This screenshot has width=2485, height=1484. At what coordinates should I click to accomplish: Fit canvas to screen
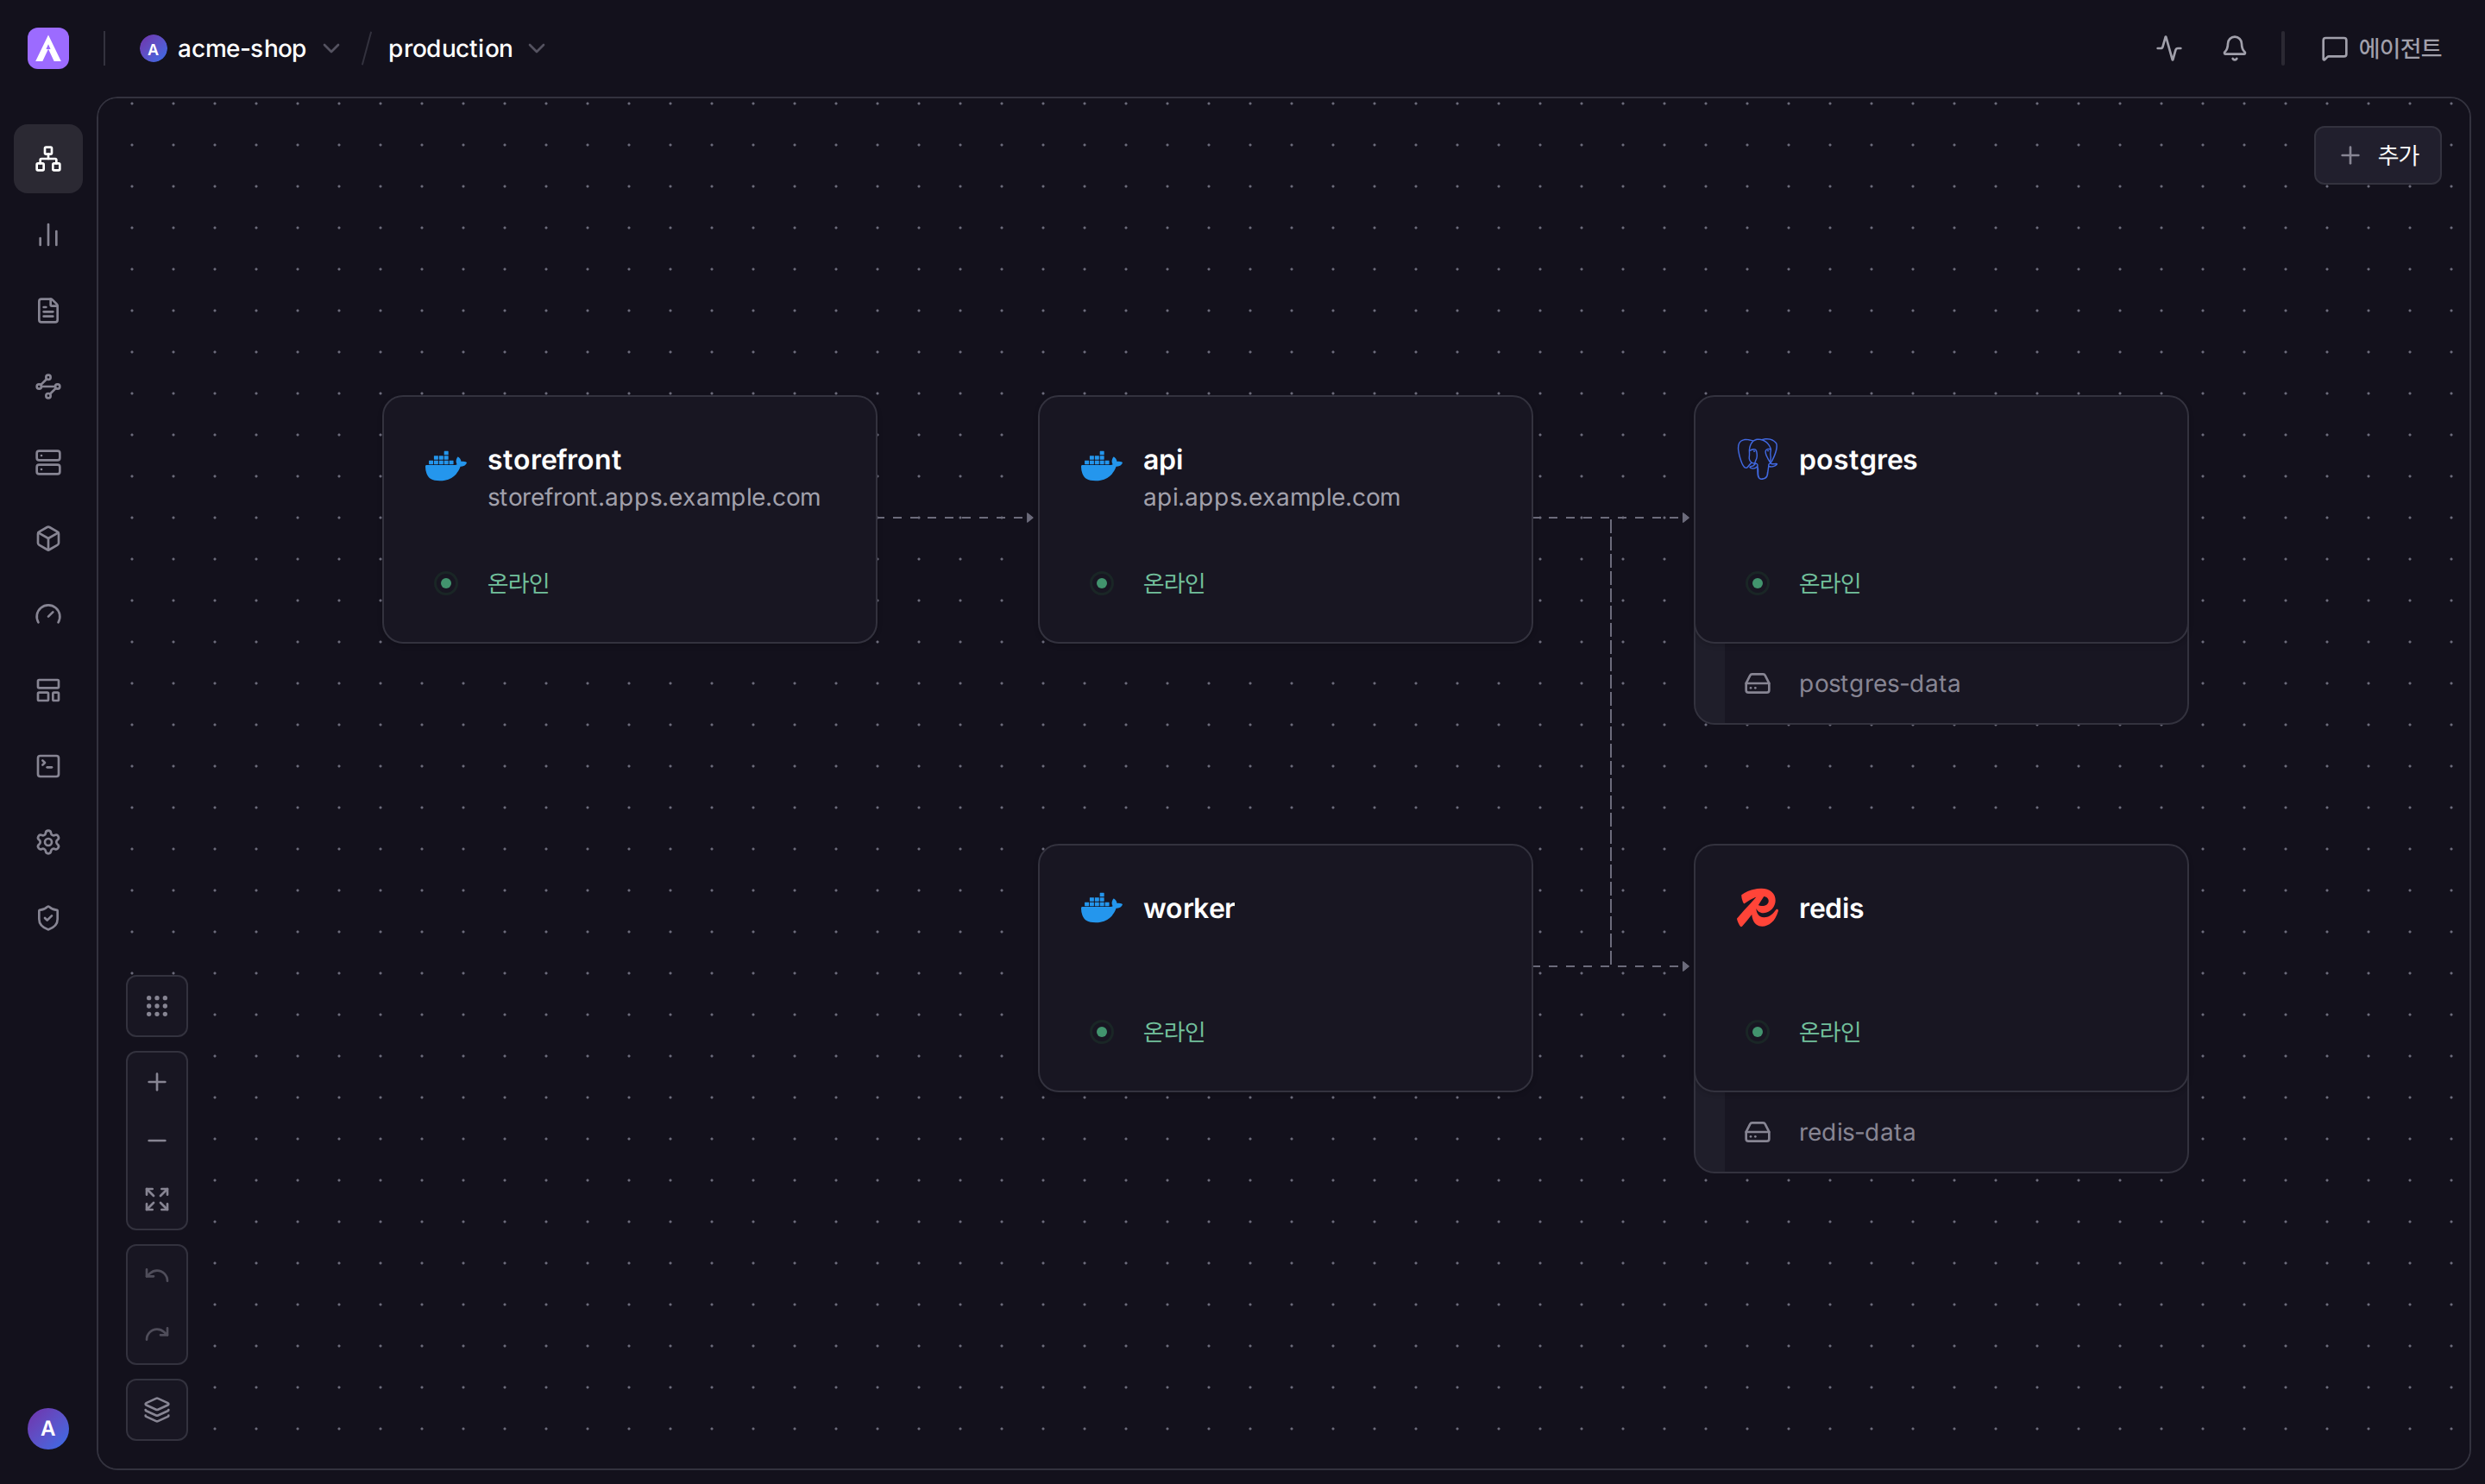pyautogui.click(x=157, y=1199)
